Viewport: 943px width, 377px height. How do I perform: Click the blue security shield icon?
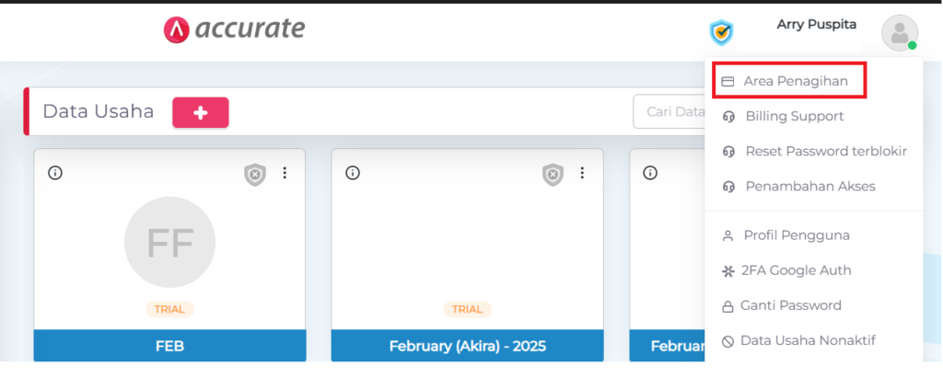[721, 33]
